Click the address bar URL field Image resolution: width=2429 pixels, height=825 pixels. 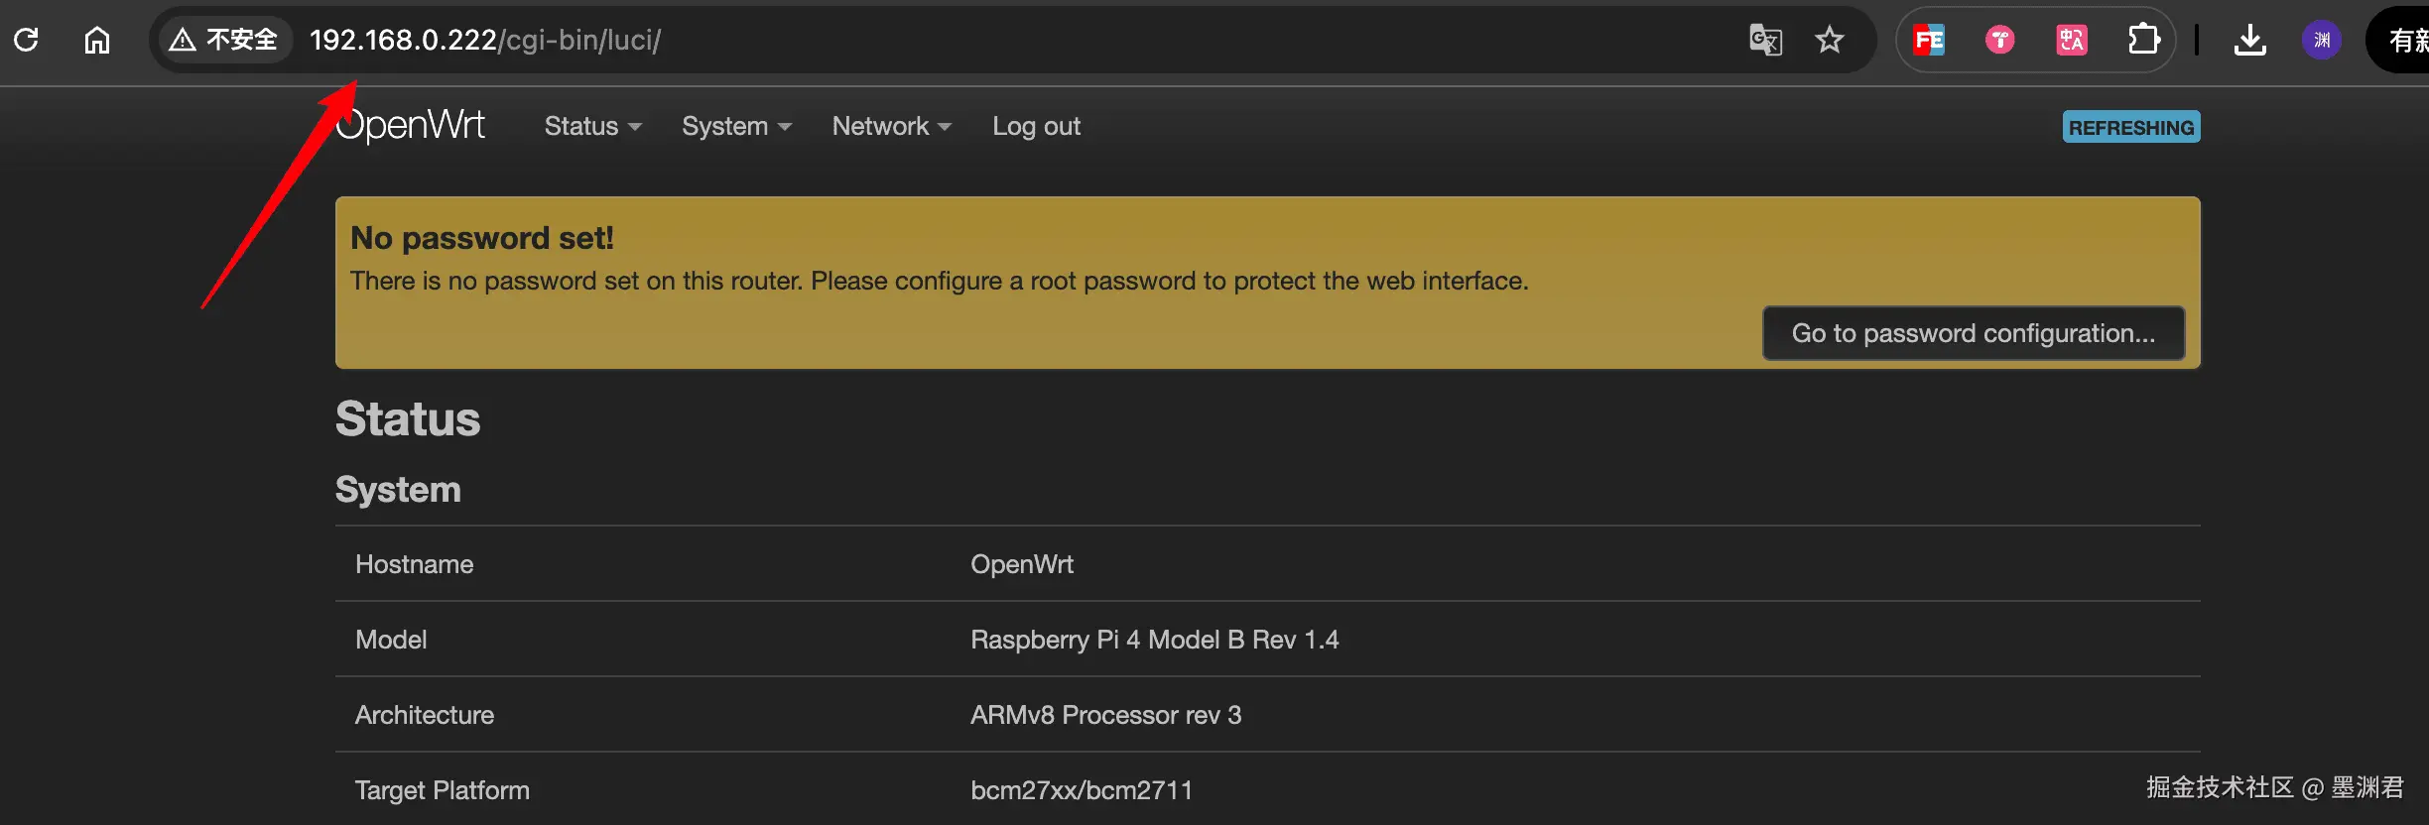893,40
